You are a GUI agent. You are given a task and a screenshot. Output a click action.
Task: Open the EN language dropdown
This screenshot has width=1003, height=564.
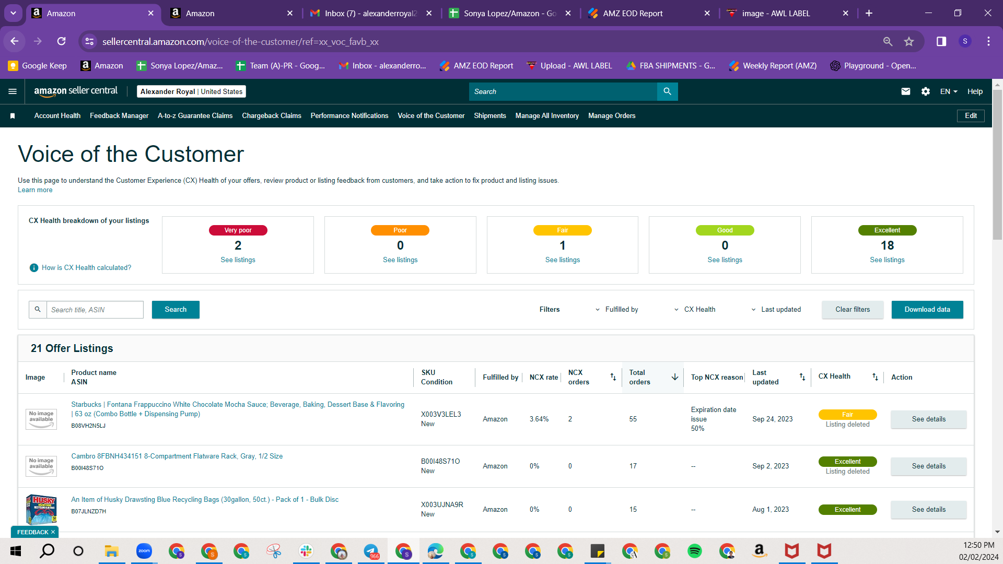(x=949, y=91)
